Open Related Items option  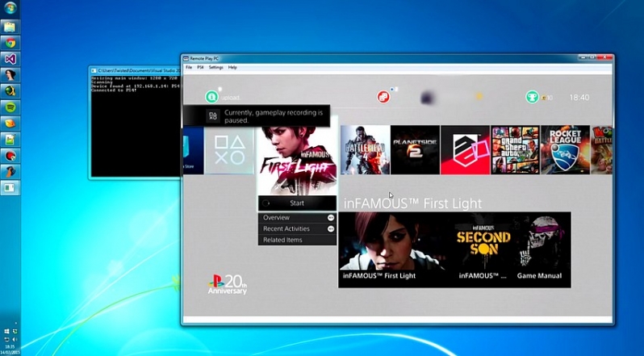click(x=297, y=240)
